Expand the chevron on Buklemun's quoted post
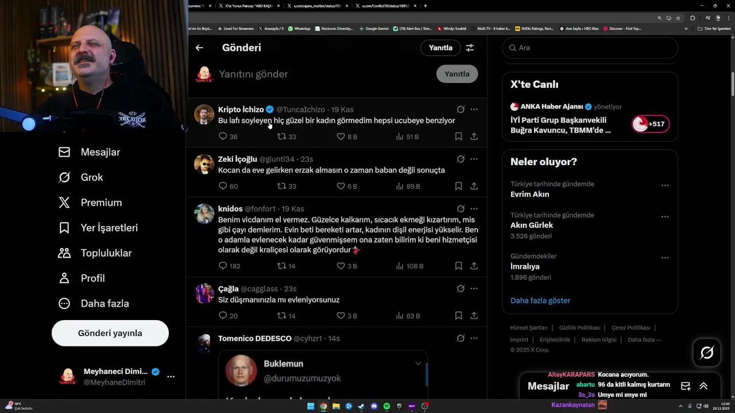Screen dimensions: 735x413 pyautogui.click(x=418, y=363)
